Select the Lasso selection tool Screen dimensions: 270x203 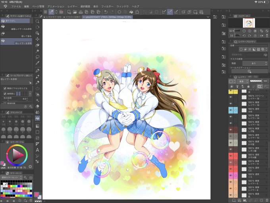point(37,57)
